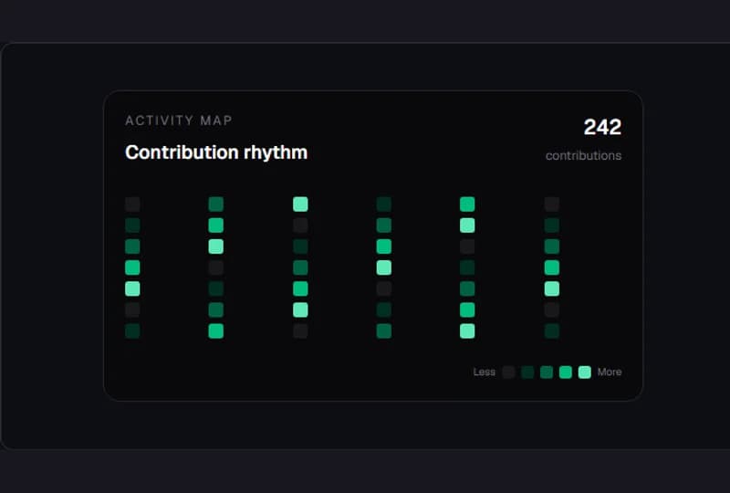Select bottom bright cell of second heatmap column
Screen dimensions: 730x493
tap(216, 330)
